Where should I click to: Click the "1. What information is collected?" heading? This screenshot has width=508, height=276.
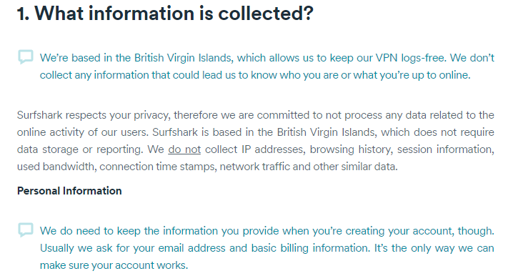tap(165, 14)
